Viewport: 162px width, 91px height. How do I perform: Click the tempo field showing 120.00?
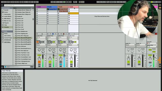pos(17,2)
